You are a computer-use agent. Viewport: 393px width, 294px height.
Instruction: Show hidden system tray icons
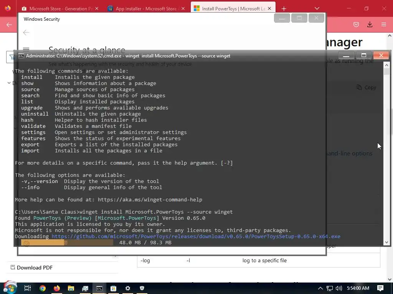pos(320,288)
